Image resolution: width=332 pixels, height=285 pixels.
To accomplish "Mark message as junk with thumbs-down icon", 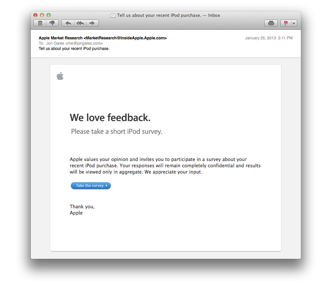I will click(52, 23).
